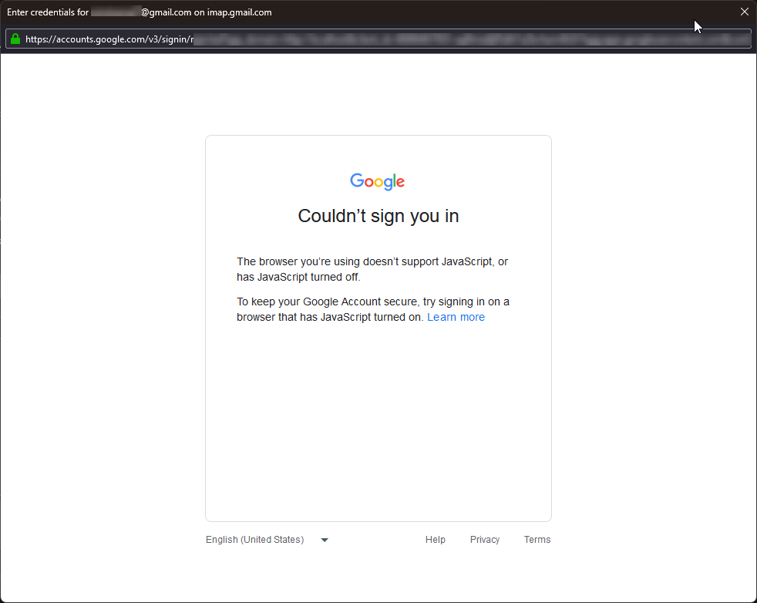This screenshot has height=603, width=757.
Task: Open the Privacy link in footer
Action: (485, 540)
